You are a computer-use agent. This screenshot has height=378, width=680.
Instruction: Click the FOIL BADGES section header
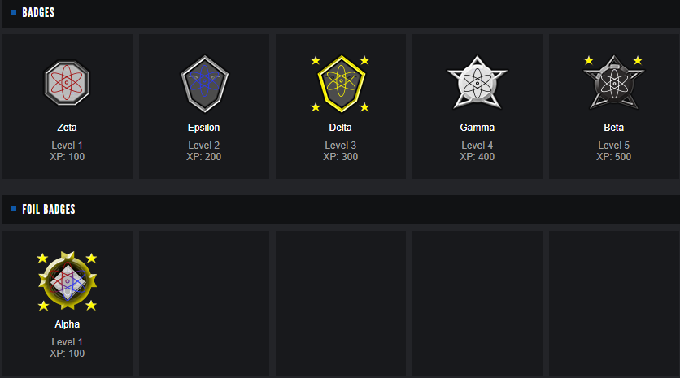pyautogui.click(x=49, y=209)
